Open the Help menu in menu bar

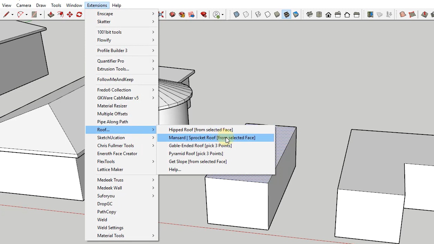[116, 5]
